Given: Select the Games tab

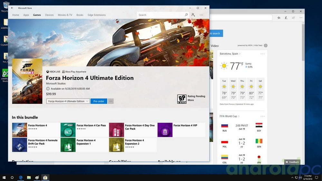Looking at the screenshot, I should click(x=37, y=15).
